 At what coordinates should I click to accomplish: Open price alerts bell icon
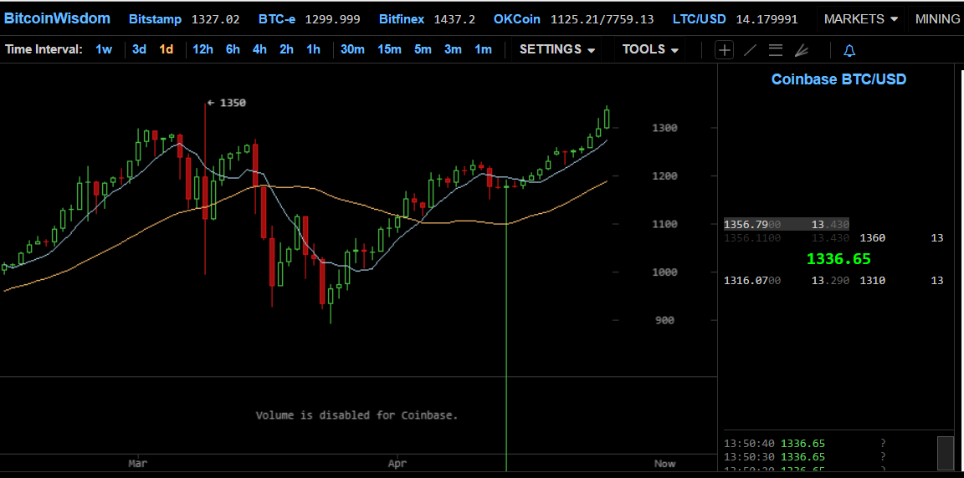(x=849, y=50)
